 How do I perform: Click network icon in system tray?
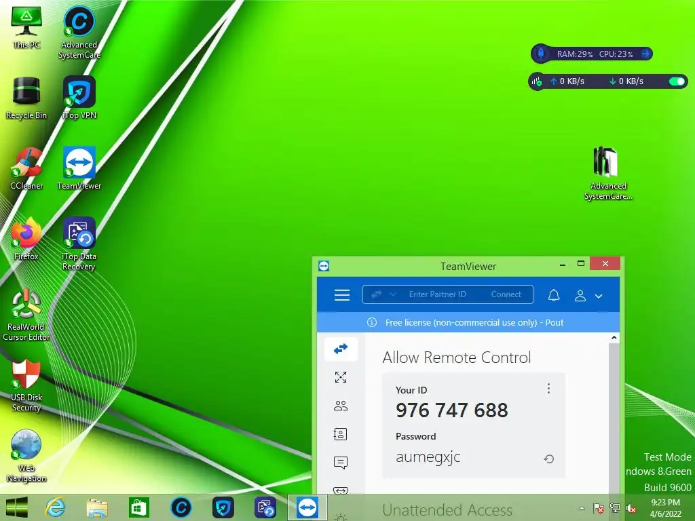click(x=615, y=508)
